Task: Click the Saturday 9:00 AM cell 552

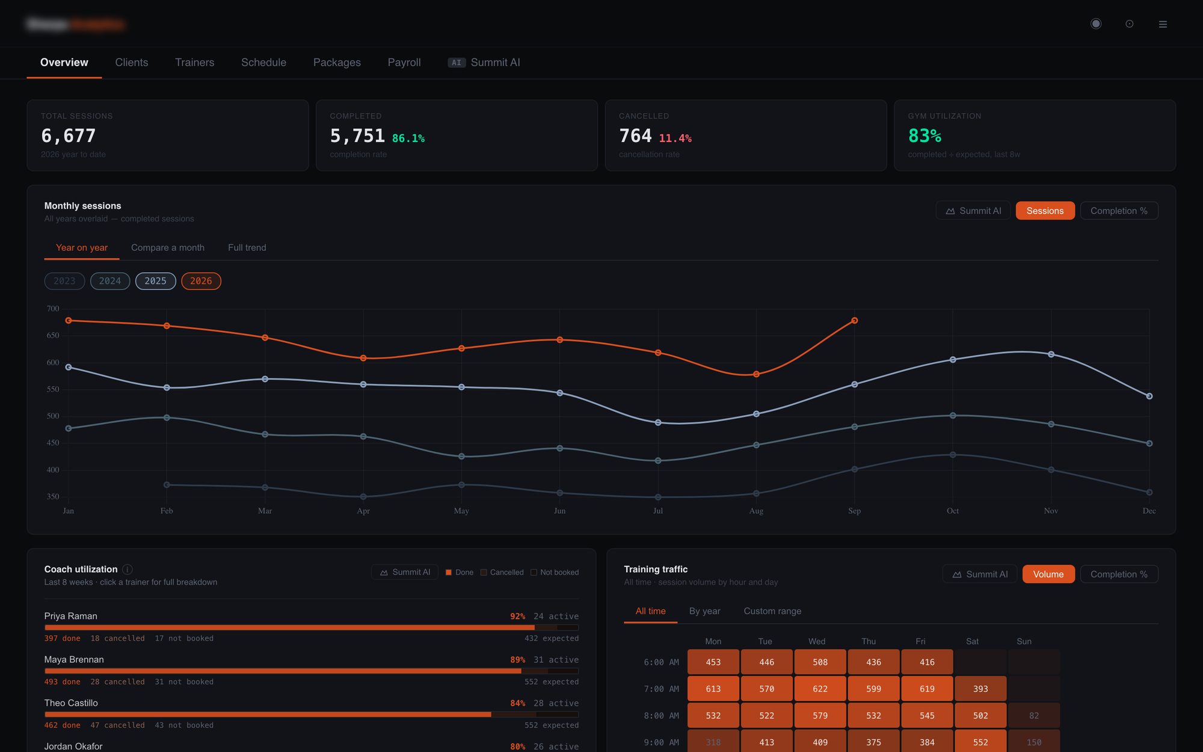Action: [980, 742]
